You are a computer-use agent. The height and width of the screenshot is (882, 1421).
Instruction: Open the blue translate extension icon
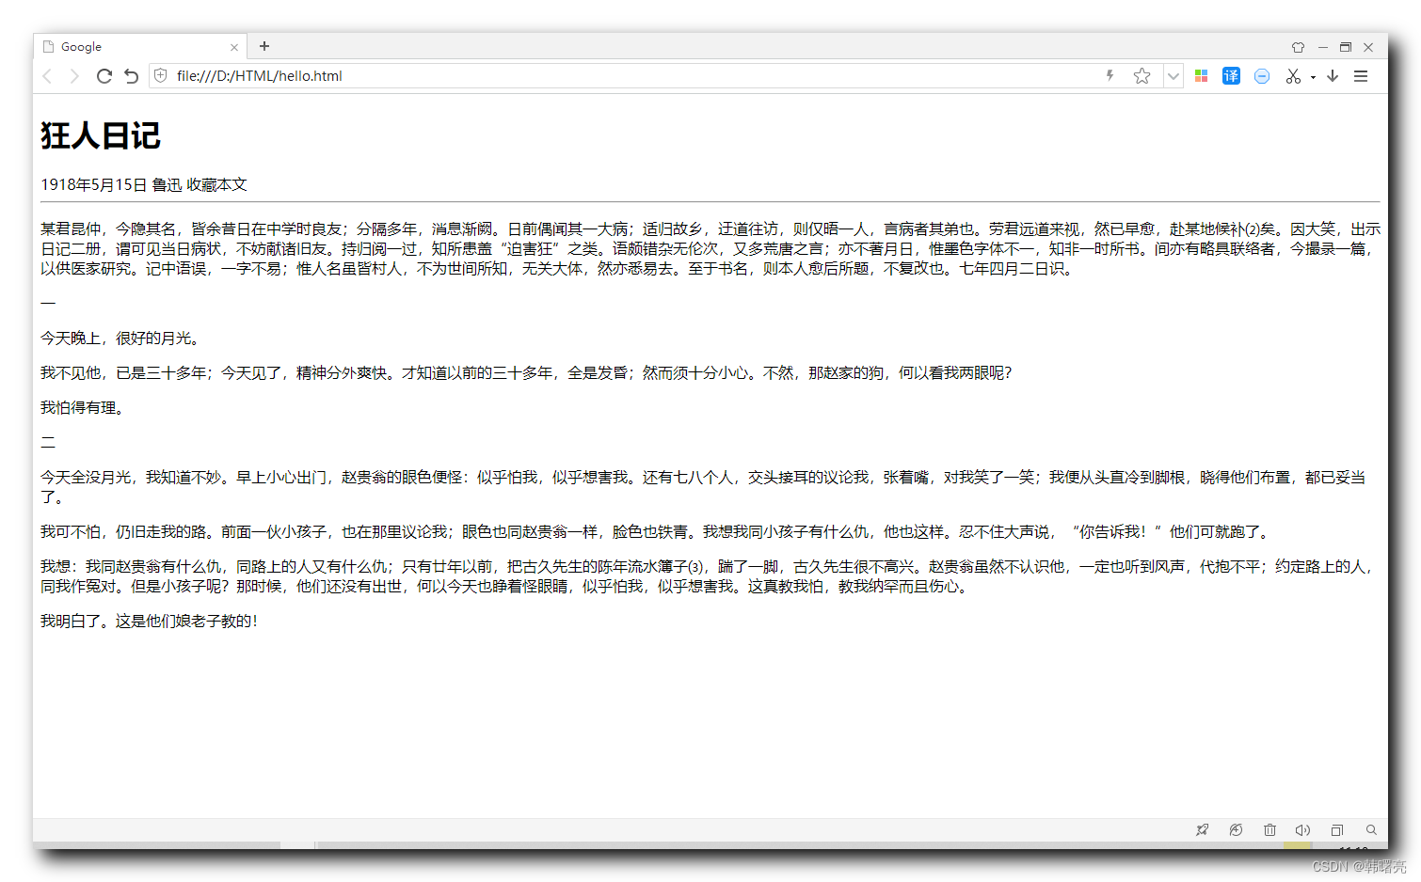[1231, 76]
